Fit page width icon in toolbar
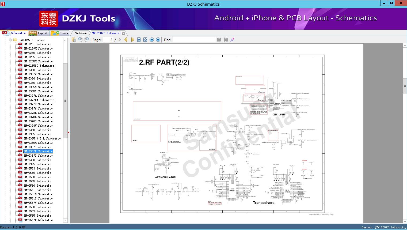This screenshot has width=407, height=230. [x=139, y=40]
